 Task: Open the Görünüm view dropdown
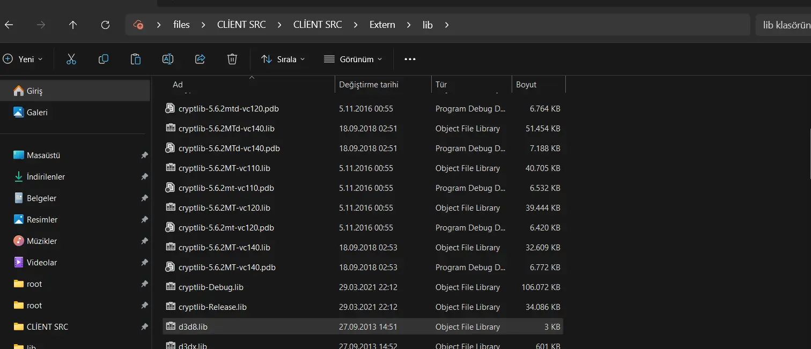[353, 59]
